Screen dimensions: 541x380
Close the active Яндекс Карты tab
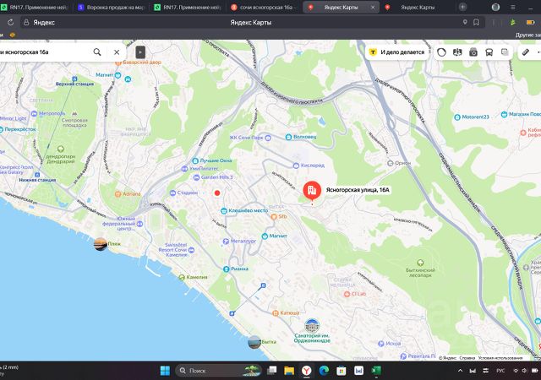pos(373,8)
